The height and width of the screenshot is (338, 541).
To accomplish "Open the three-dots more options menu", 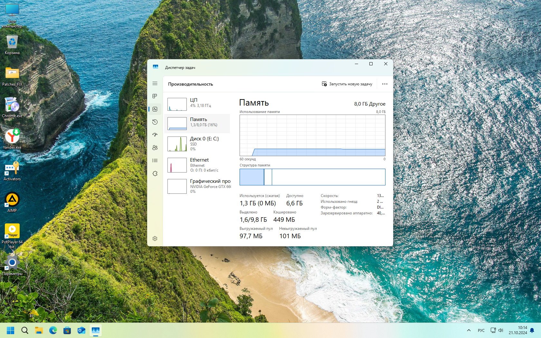I will point(384,84).
